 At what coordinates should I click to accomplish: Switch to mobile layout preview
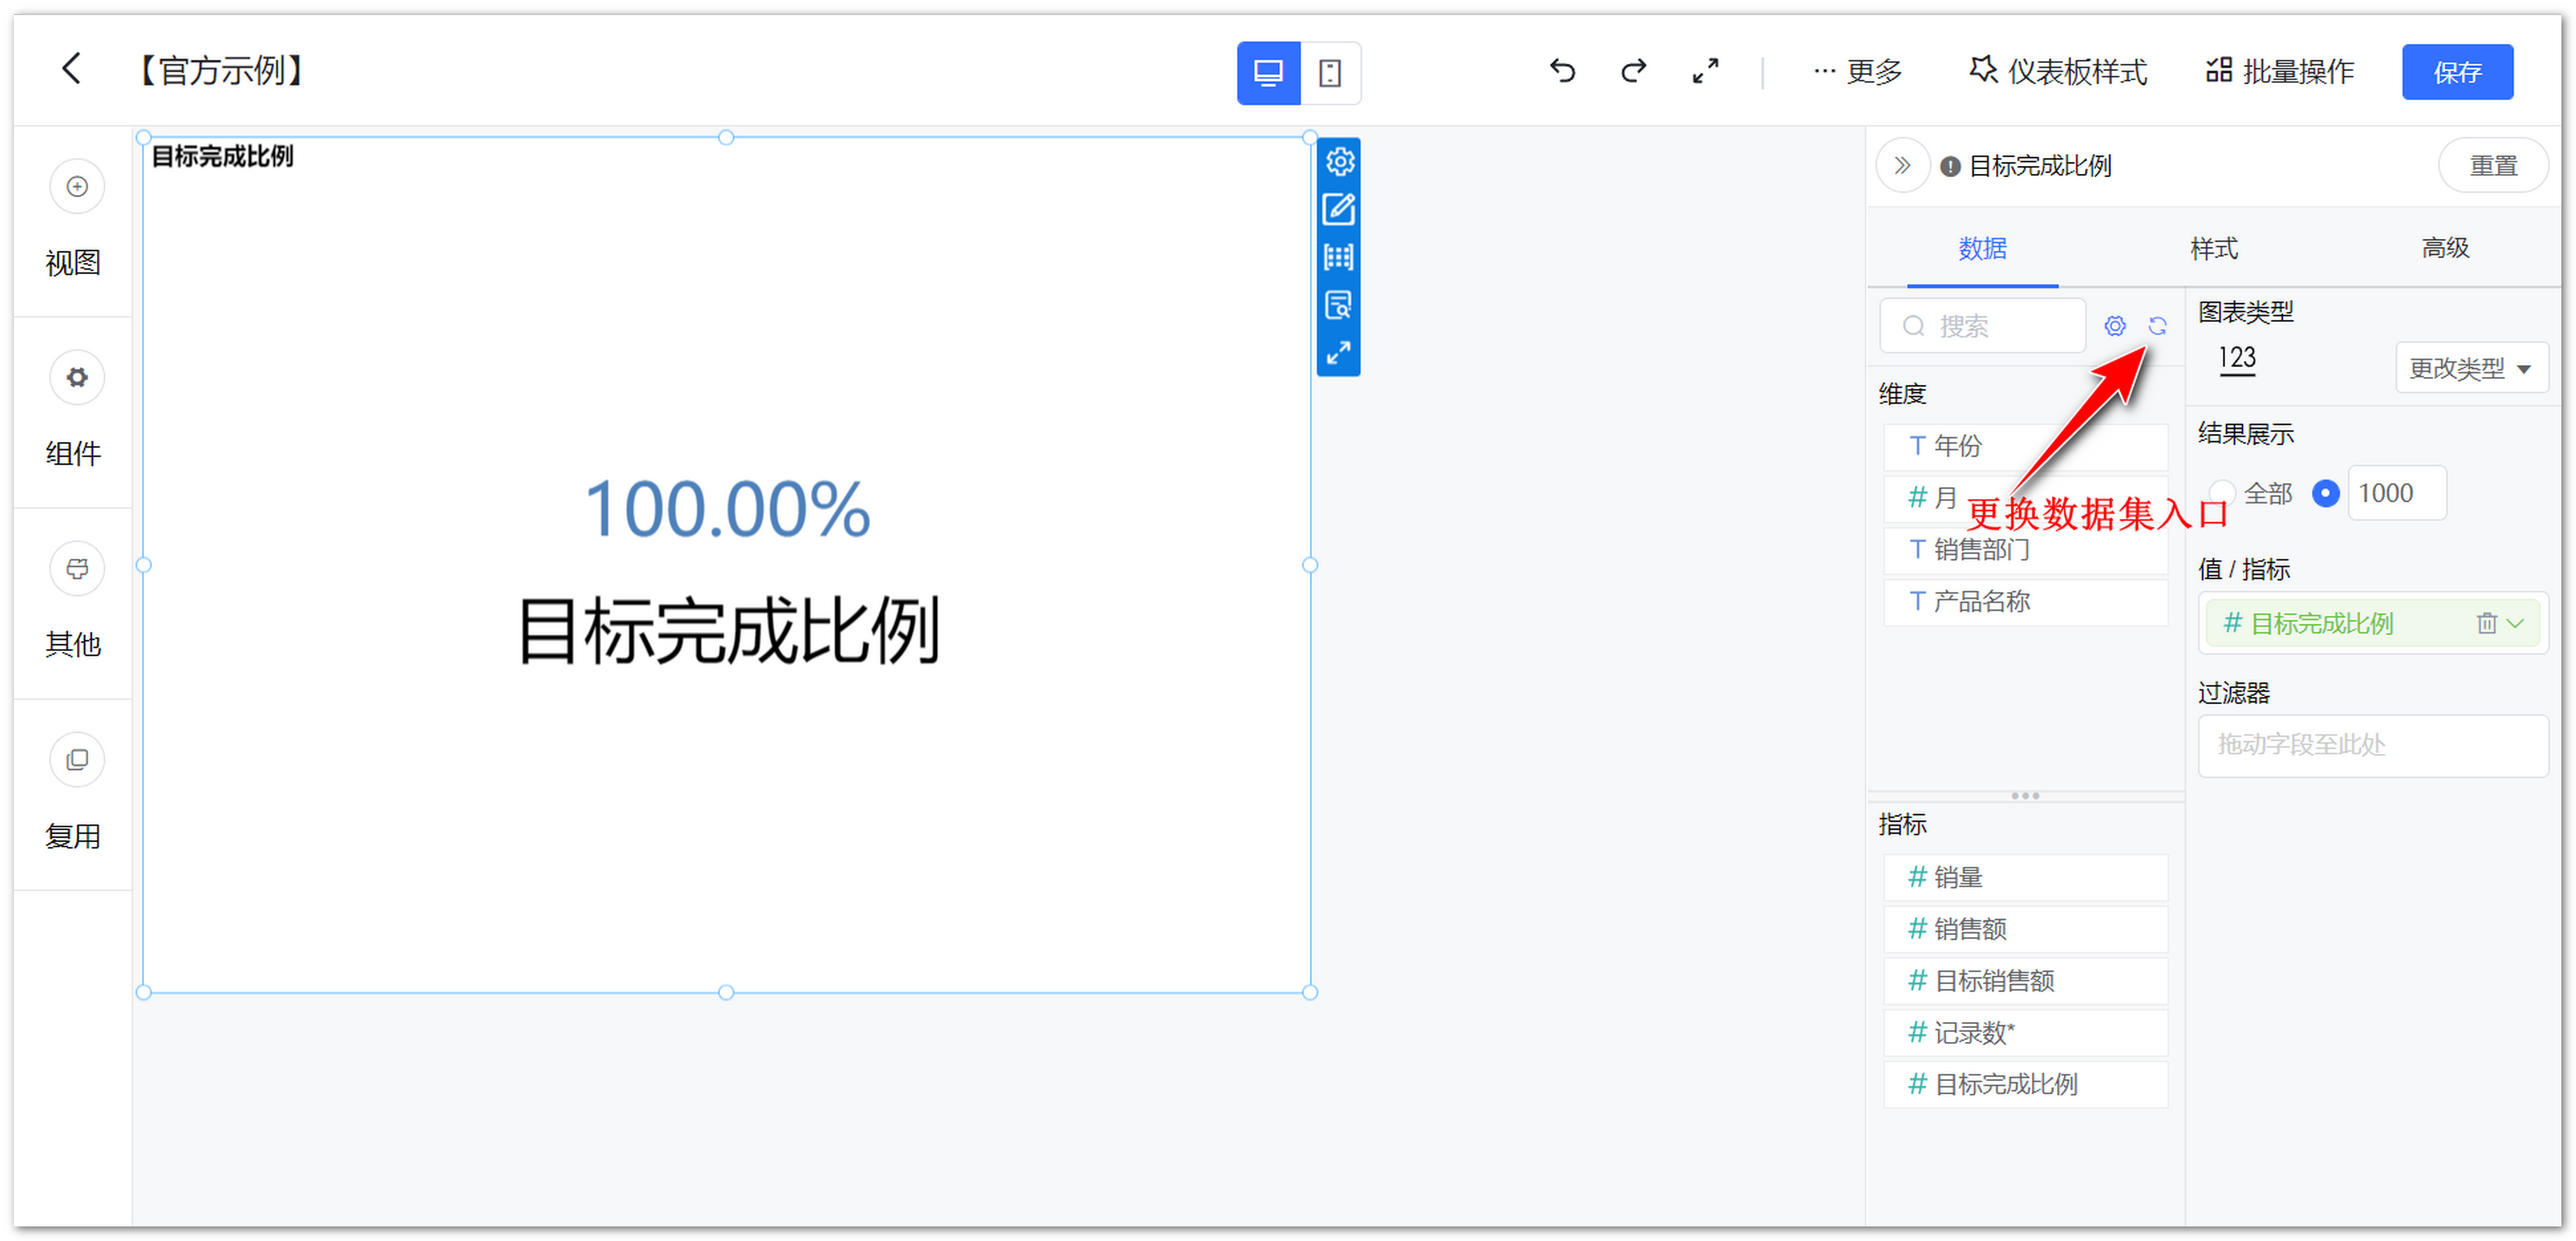pos(1329,73)
